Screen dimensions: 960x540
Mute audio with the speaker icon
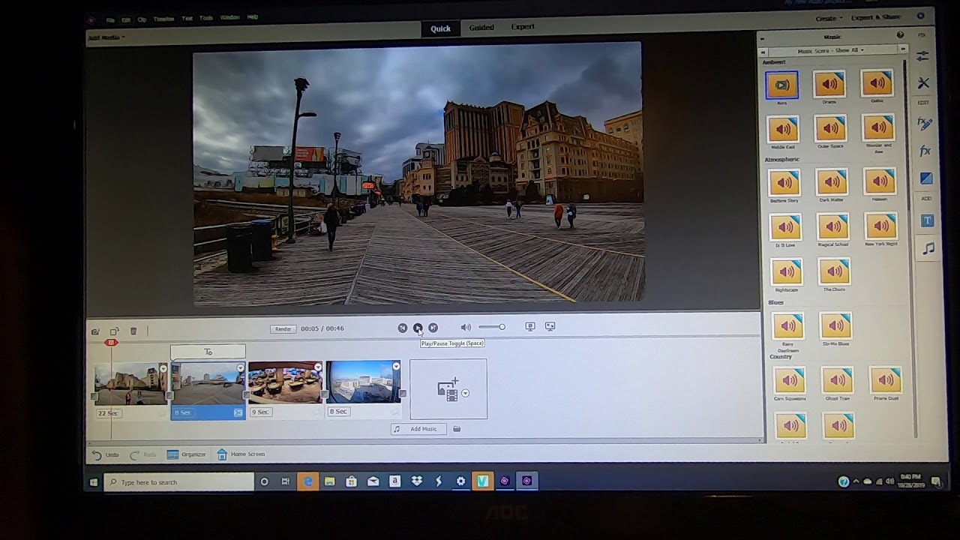tap(466, 327)
